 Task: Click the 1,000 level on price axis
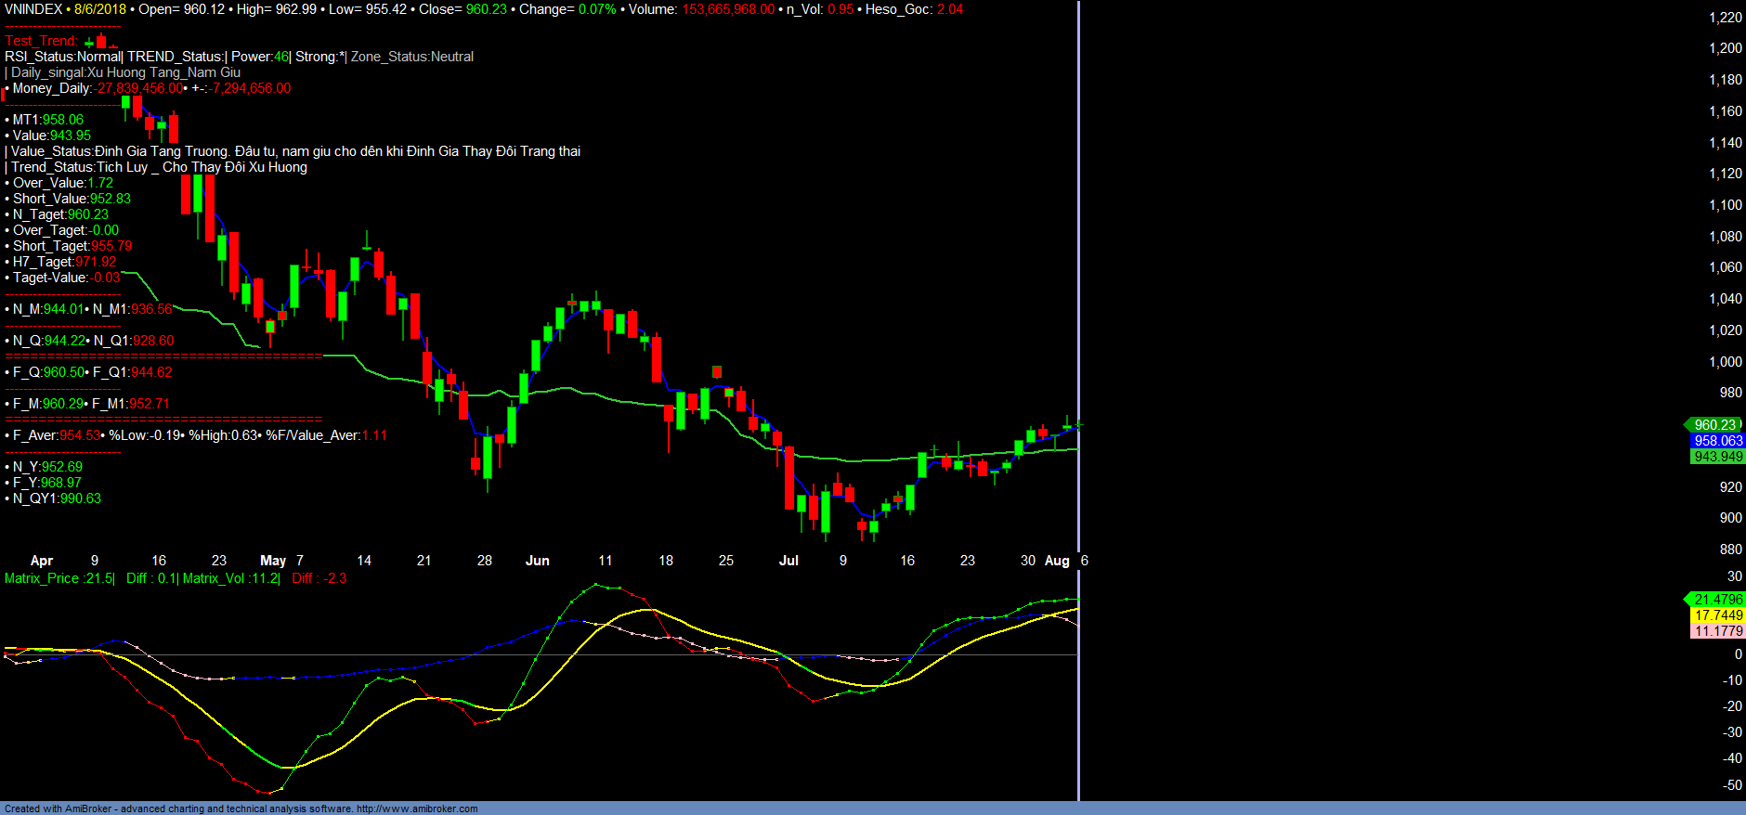click(1726, 362)
